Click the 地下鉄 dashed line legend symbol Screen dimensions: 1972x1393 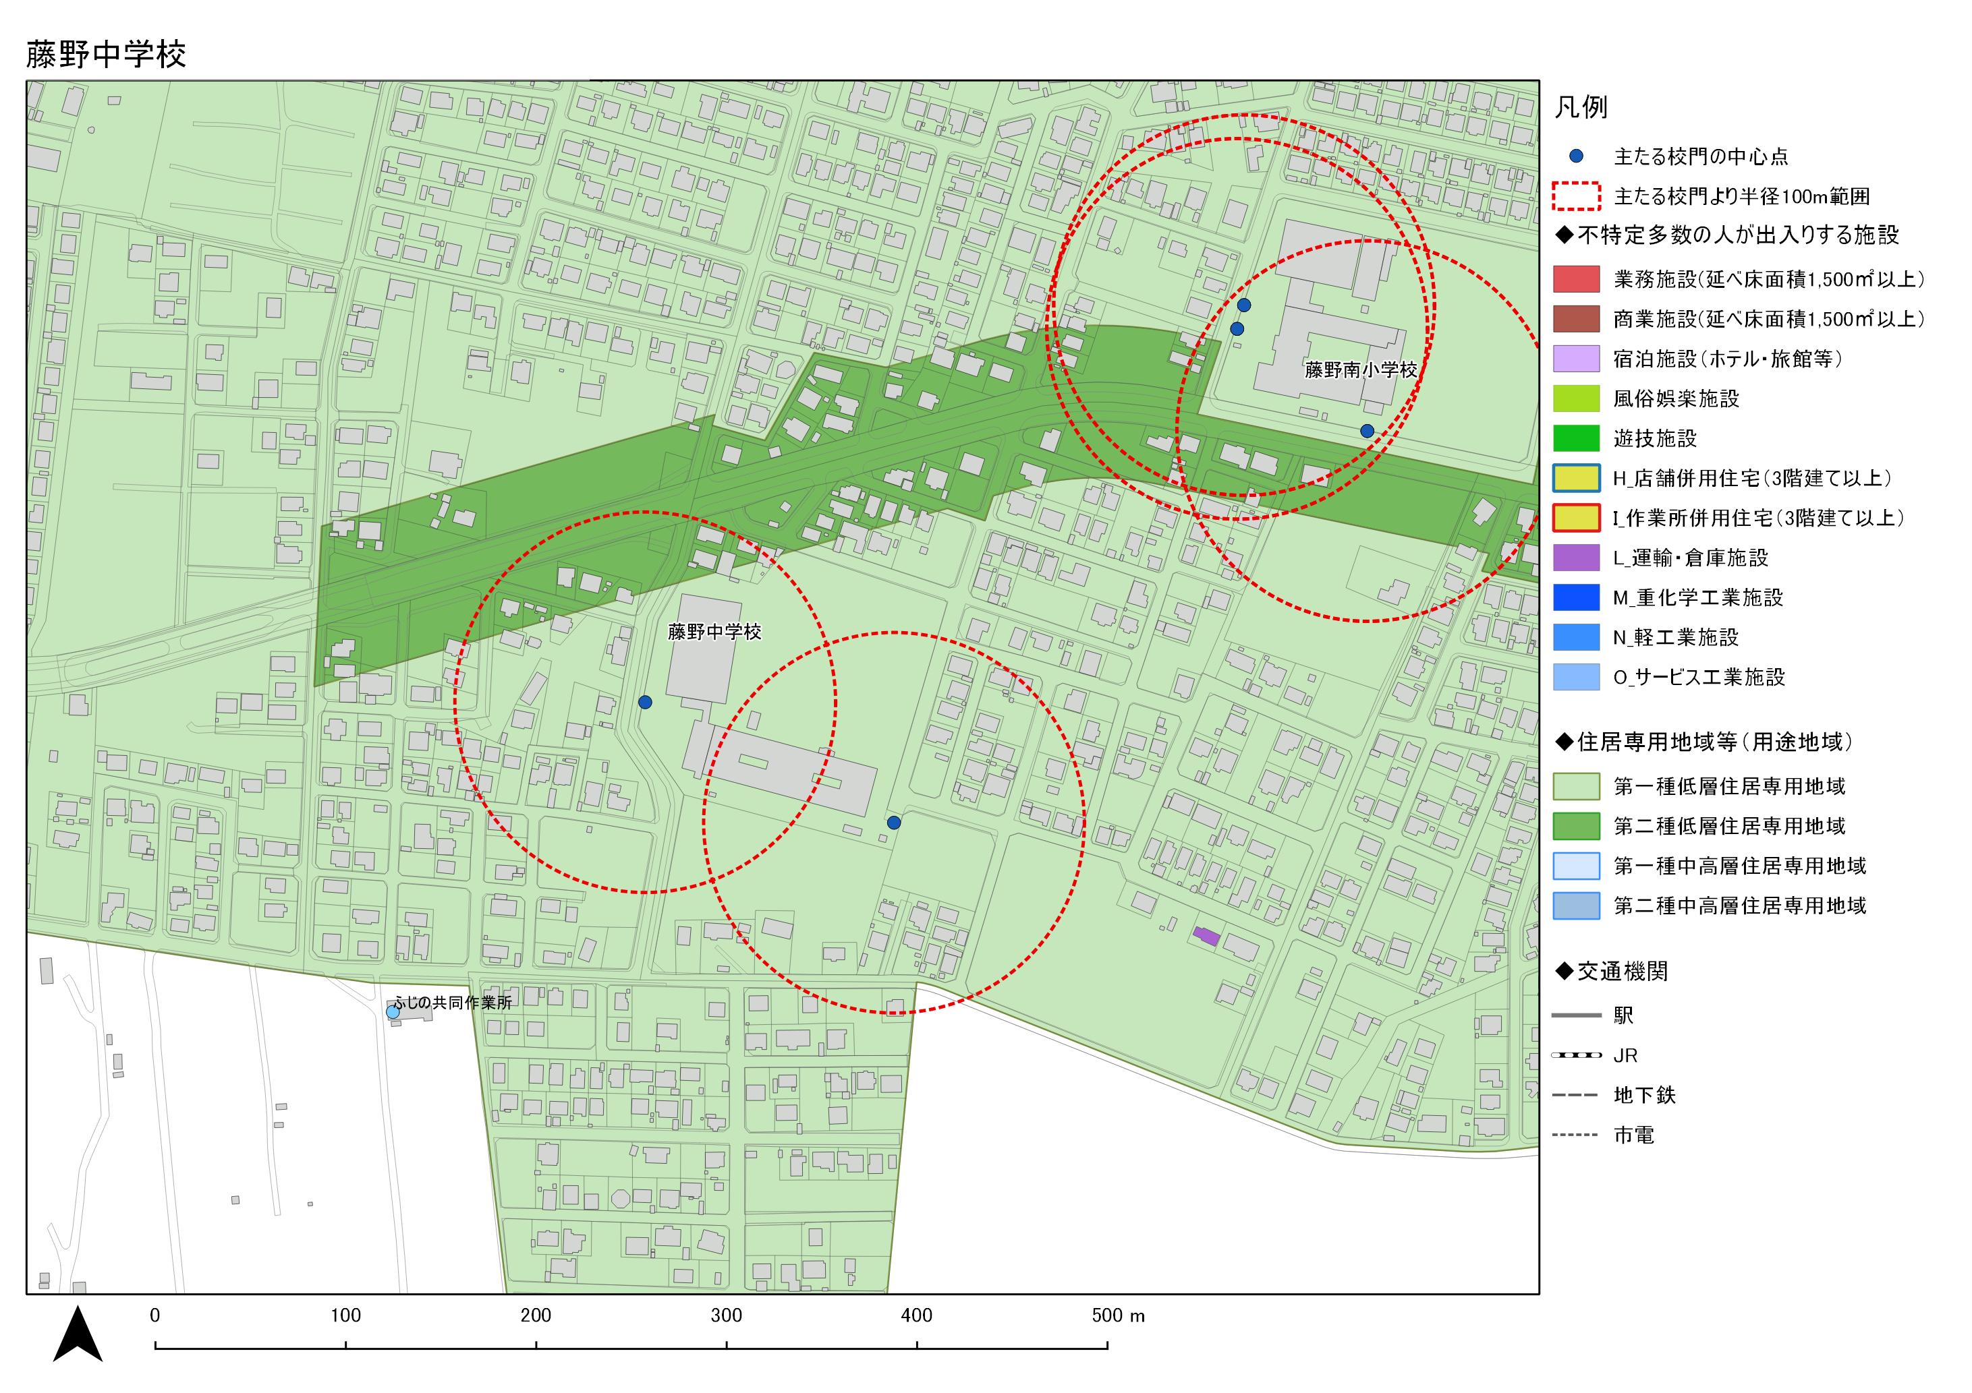click(1576, 1095)
